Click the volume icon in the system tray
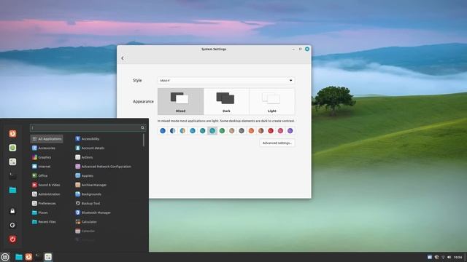The image size is (467, 262). pyautogui.click(x=449, y=257)
